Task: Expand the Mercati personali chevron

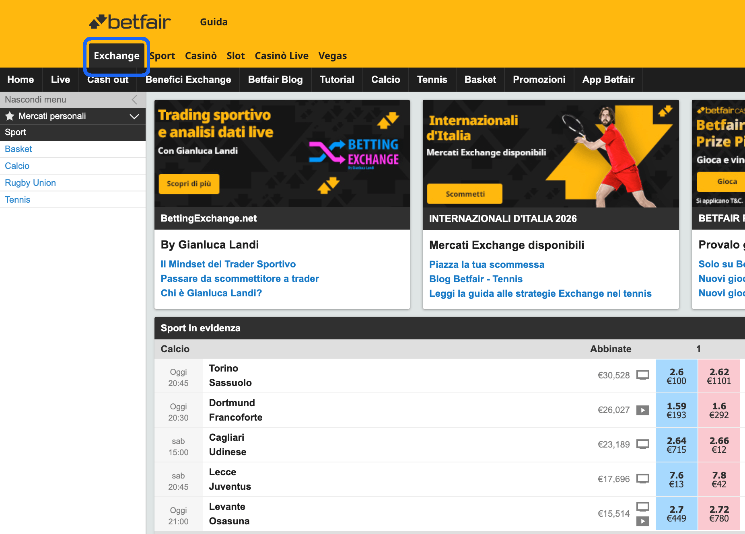Action: point(134,116)
